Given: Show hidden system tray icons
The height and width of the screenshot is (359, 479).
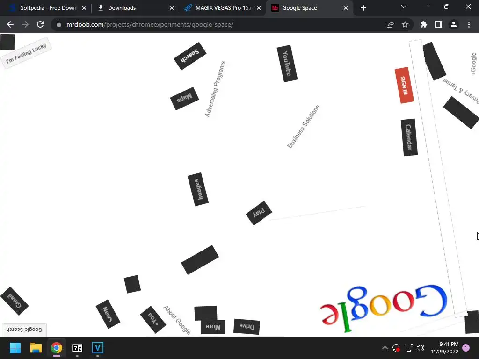Looking at the screenshot, I should pyautogui.click(x=385, y=348).
